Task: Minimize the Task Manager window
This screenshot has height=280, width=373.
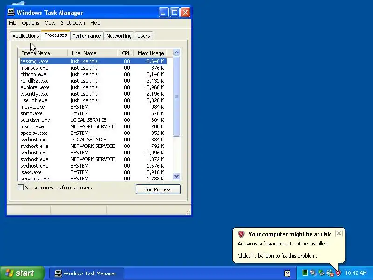Action: (164, 13)
